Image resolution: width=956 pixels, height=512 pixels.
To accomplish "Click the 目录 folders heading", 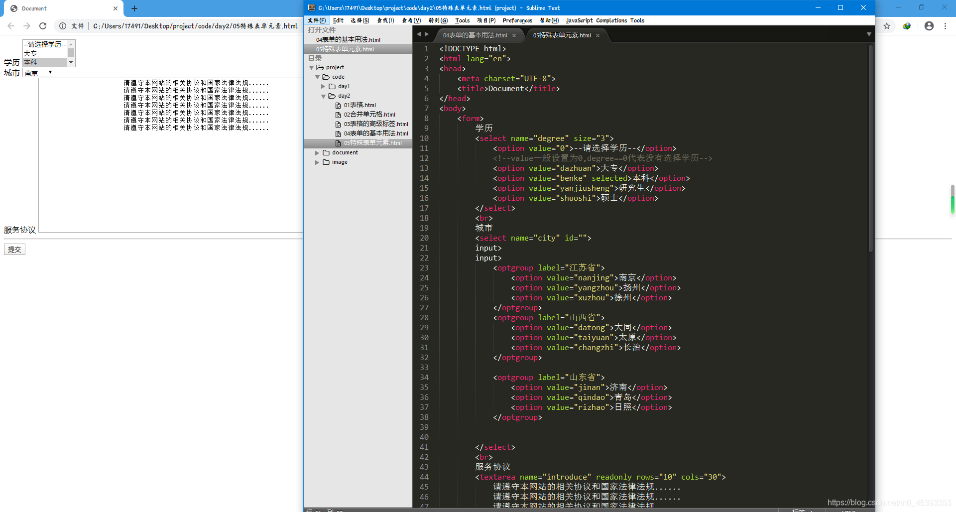I will point(315,58).
